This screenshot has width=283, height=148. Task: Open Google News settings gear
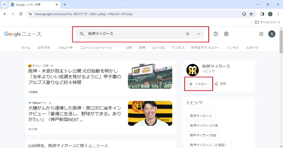click(226, 34)
